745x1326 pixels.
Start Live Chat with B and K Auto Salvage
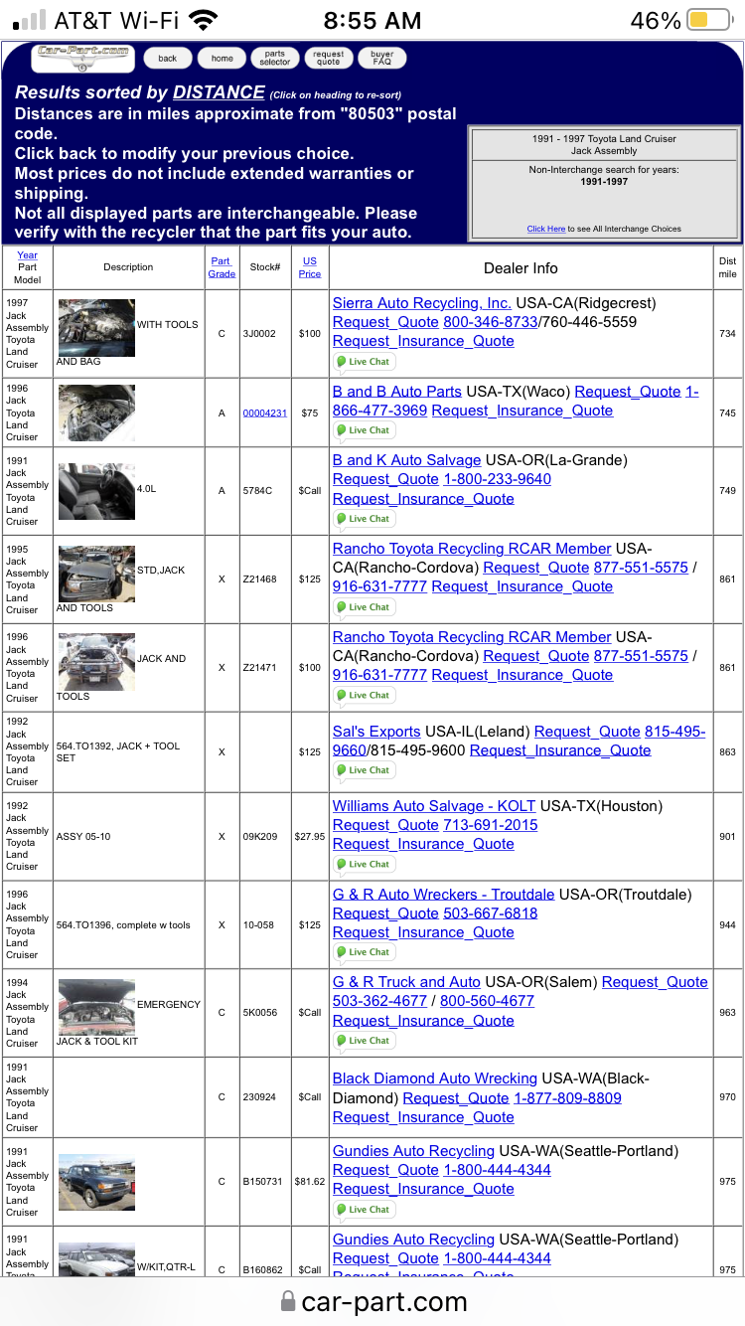point(364,519)
